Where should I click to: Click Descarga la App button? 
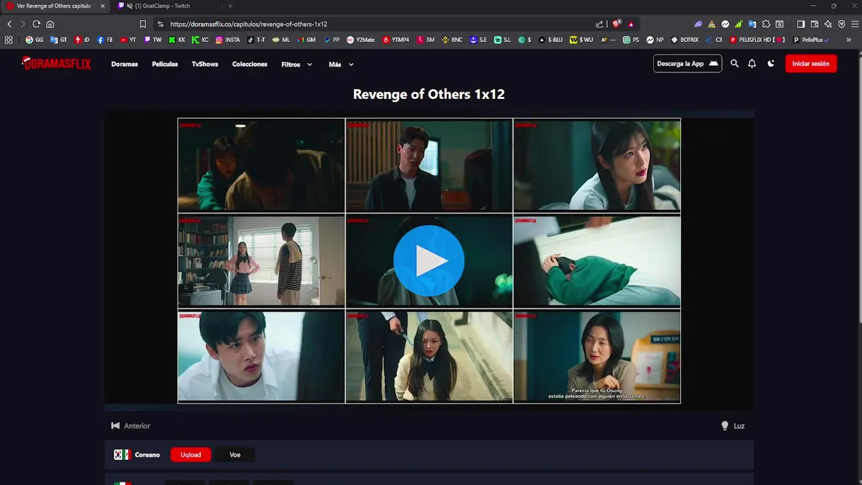688,63
